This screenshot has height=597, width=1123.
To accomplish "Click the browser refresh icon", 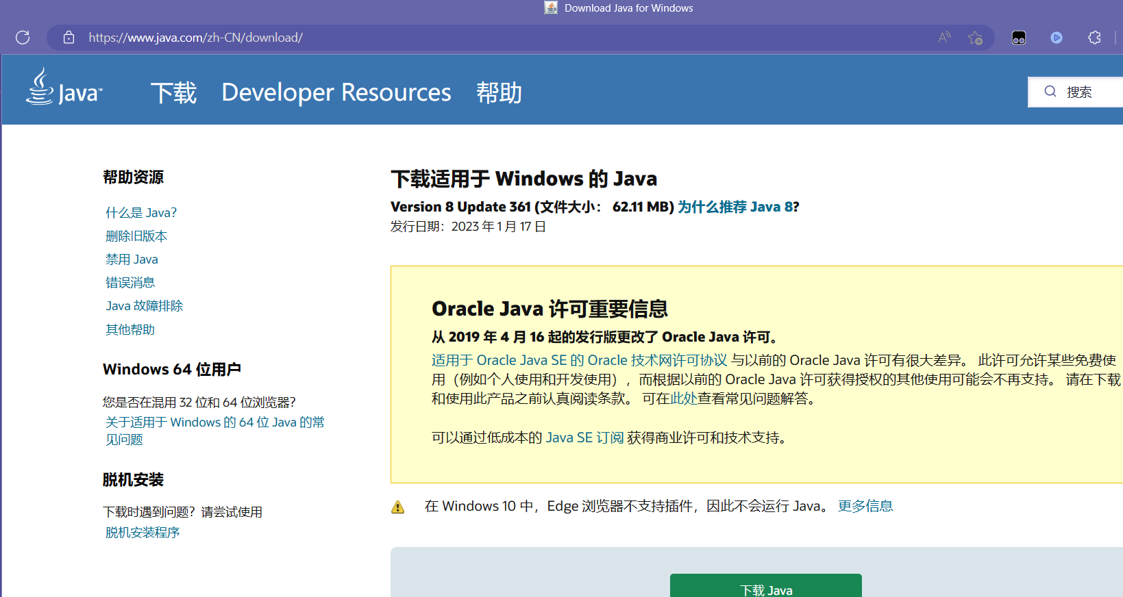I will [23, 37].
